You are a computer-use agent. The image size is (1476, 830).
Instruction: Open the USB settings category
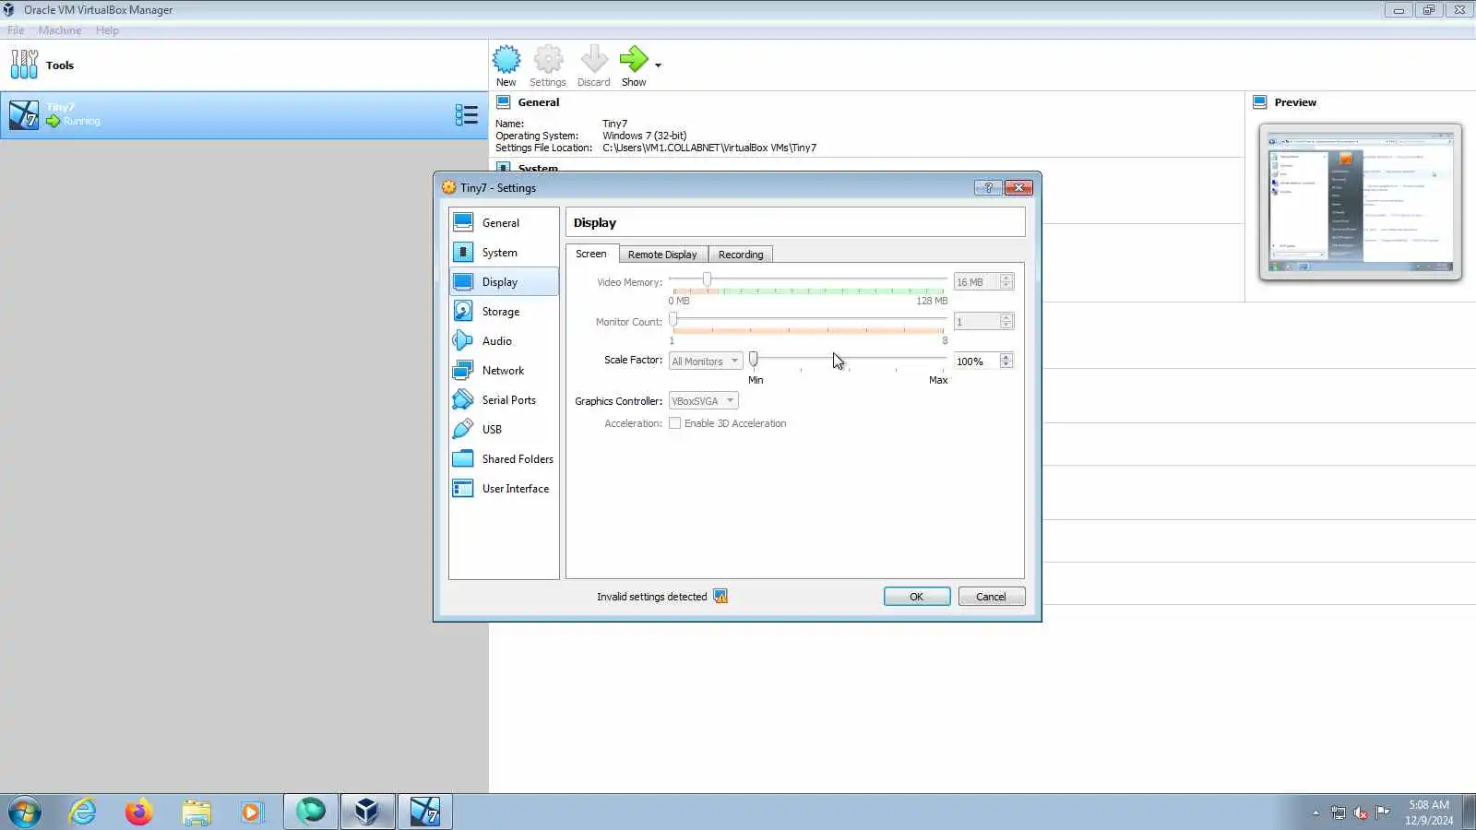pyautogui.click(x=504, y=430)
